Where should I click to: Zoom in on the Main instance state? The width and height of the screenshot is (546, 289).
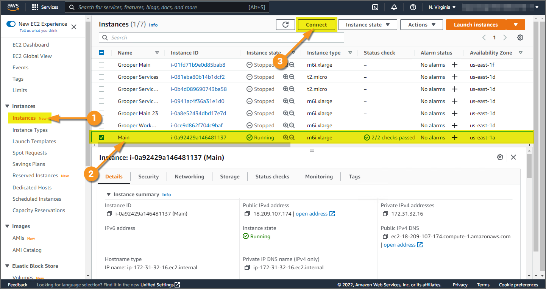coord(285,137)
